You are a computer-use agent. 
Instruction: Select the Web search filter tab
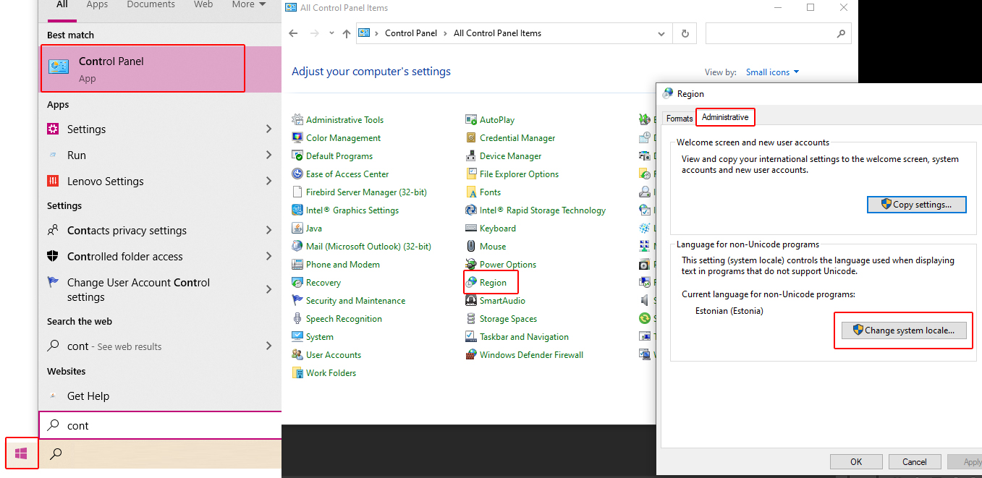click(x=203, y=4)
